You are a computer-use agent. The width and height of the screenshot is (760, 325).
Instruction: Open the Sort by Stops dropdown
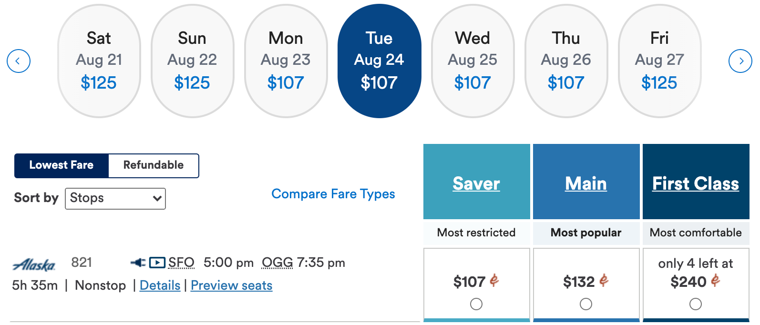(115, 199)
